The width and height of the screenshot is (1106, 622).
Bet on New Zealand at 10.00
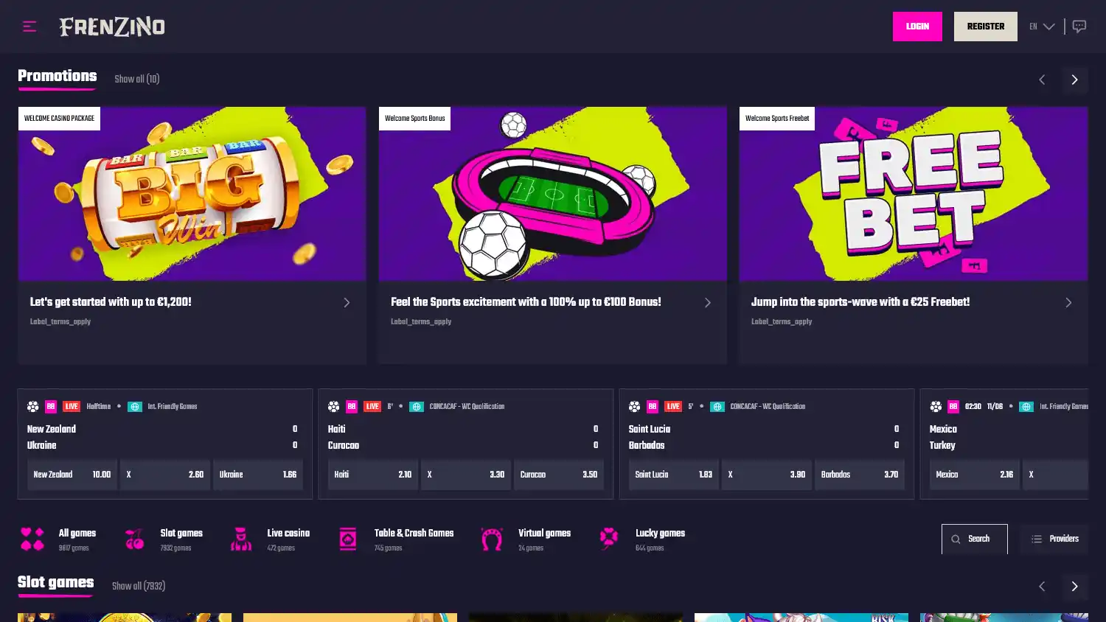point(72,475)
